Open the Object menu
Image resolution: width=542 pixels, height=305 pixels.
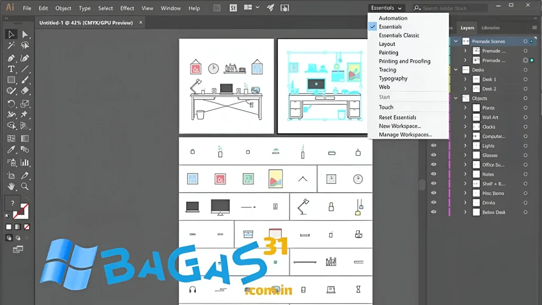point(64,8)
